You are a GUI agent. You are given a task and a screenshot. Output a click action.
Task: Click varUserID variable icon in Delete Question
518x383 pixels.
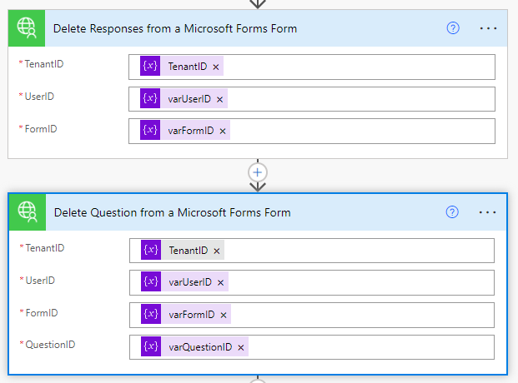point(151,281)
